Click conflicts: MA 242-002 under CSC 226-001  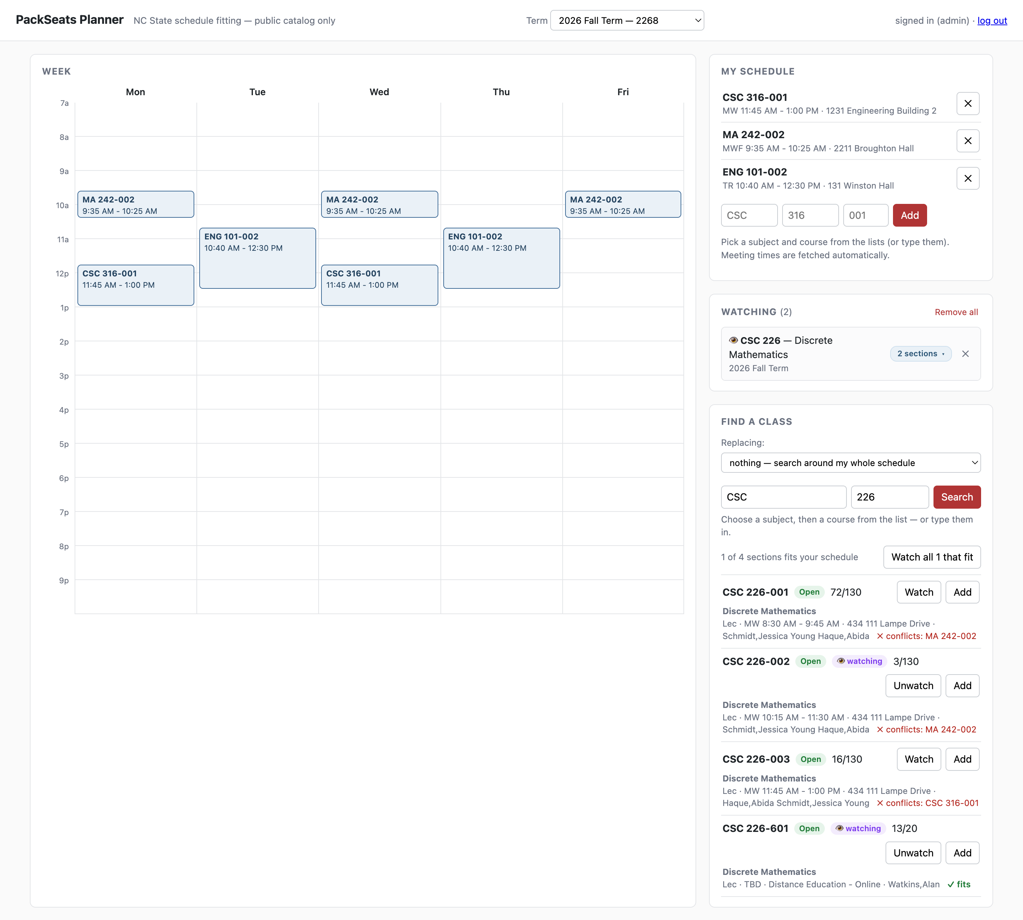tap(926, 637)
